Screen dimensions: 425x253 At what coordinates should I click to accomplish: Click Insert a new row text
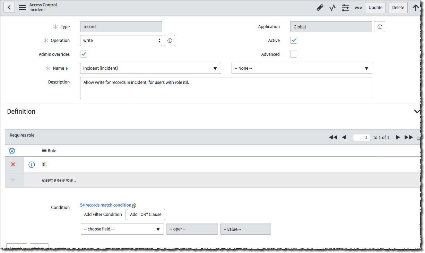pos(59,180)
